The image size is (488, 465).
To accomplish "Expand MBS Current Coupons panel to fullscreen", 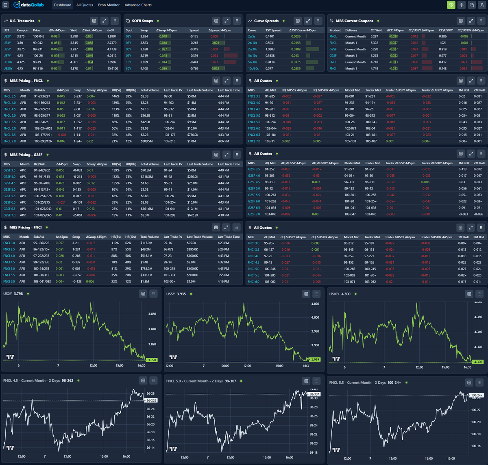I will (471, 21).
